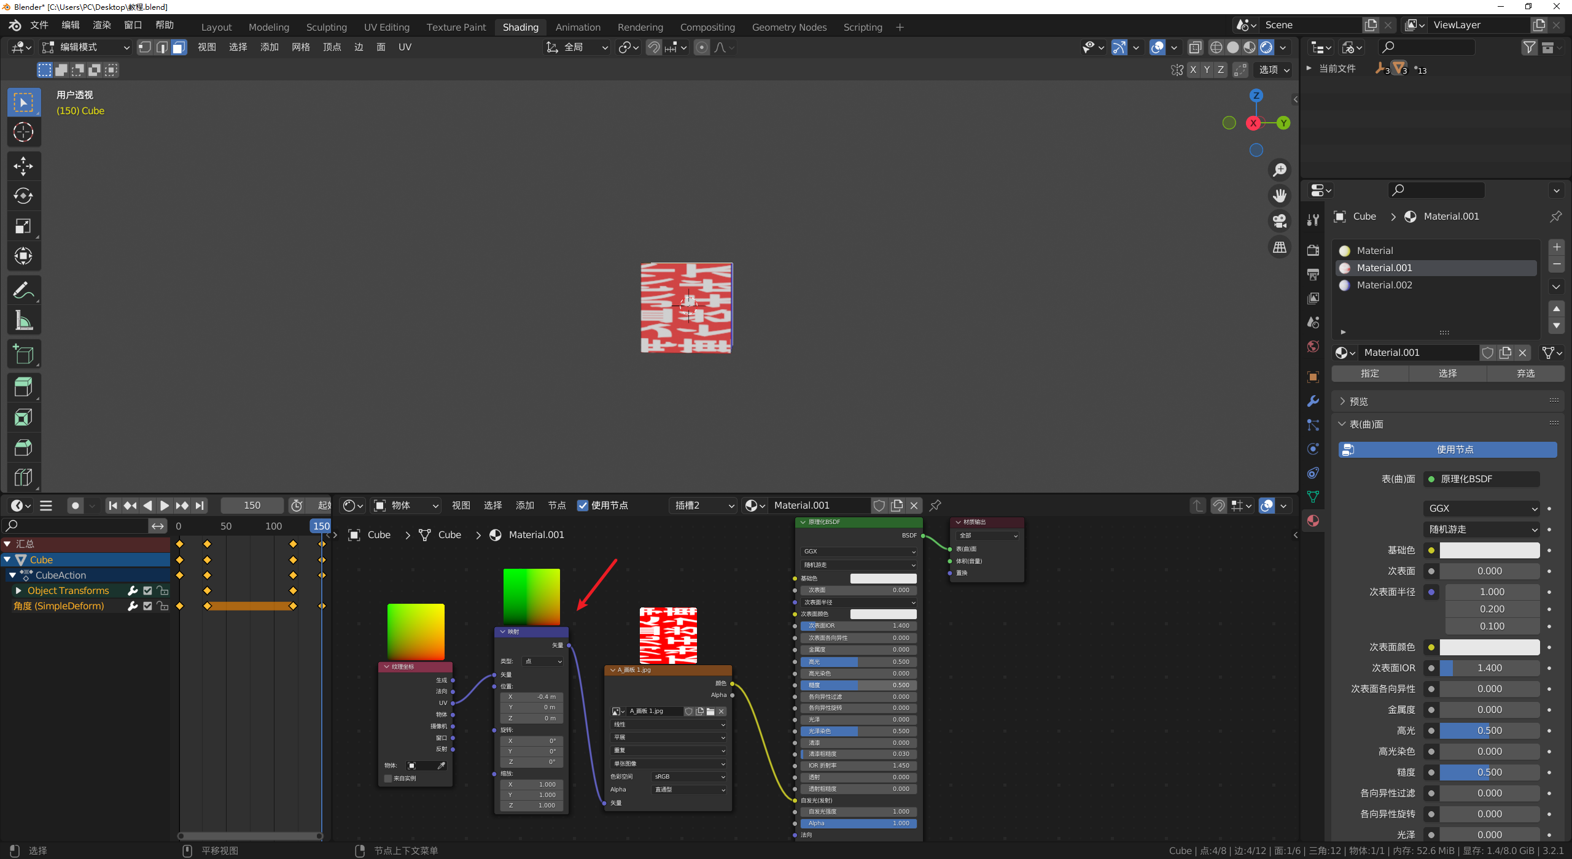Enable 来自实例 checkbox in texture coordinate node
This screenshot has width=1572, height=859.
tap(388, 778)
